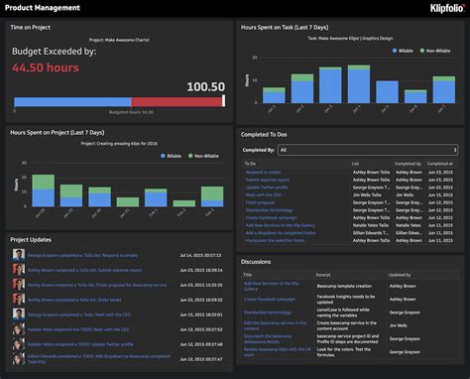
Task: Sort by the Completed at column header
Action: click(x=439, y=164)
